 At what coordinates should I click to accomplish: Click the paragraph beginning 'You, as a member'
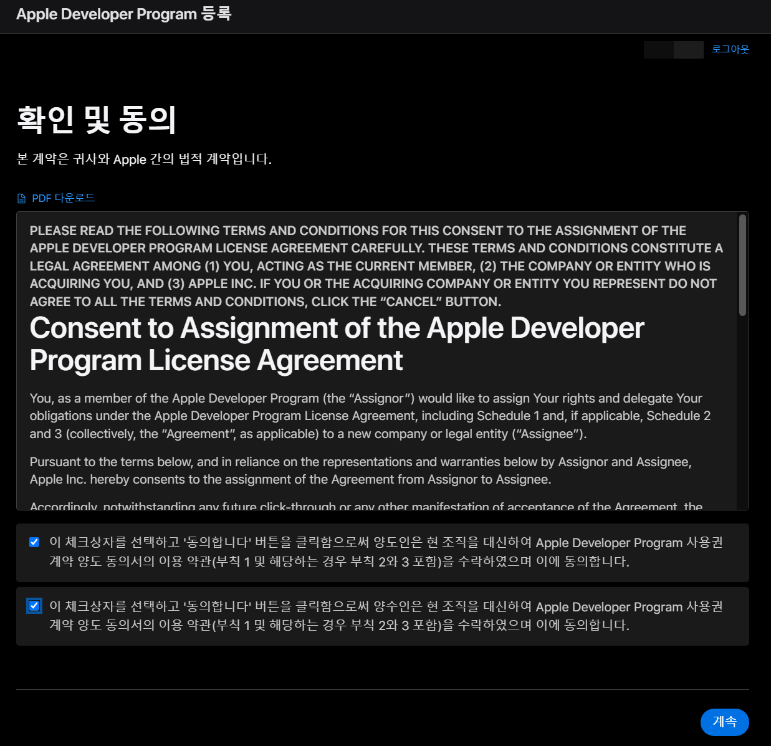coord(370,416)
